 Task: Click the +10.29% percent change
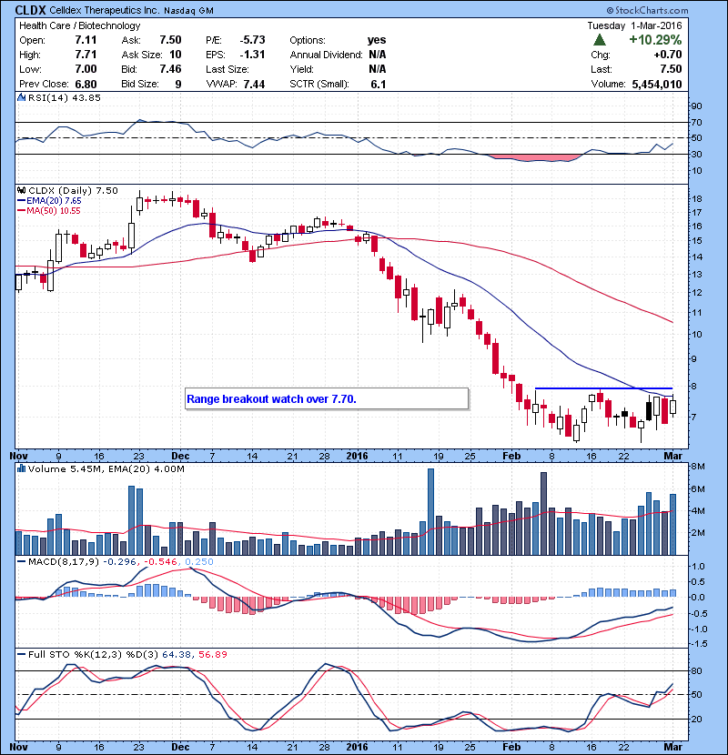click(x=655, y=39)
